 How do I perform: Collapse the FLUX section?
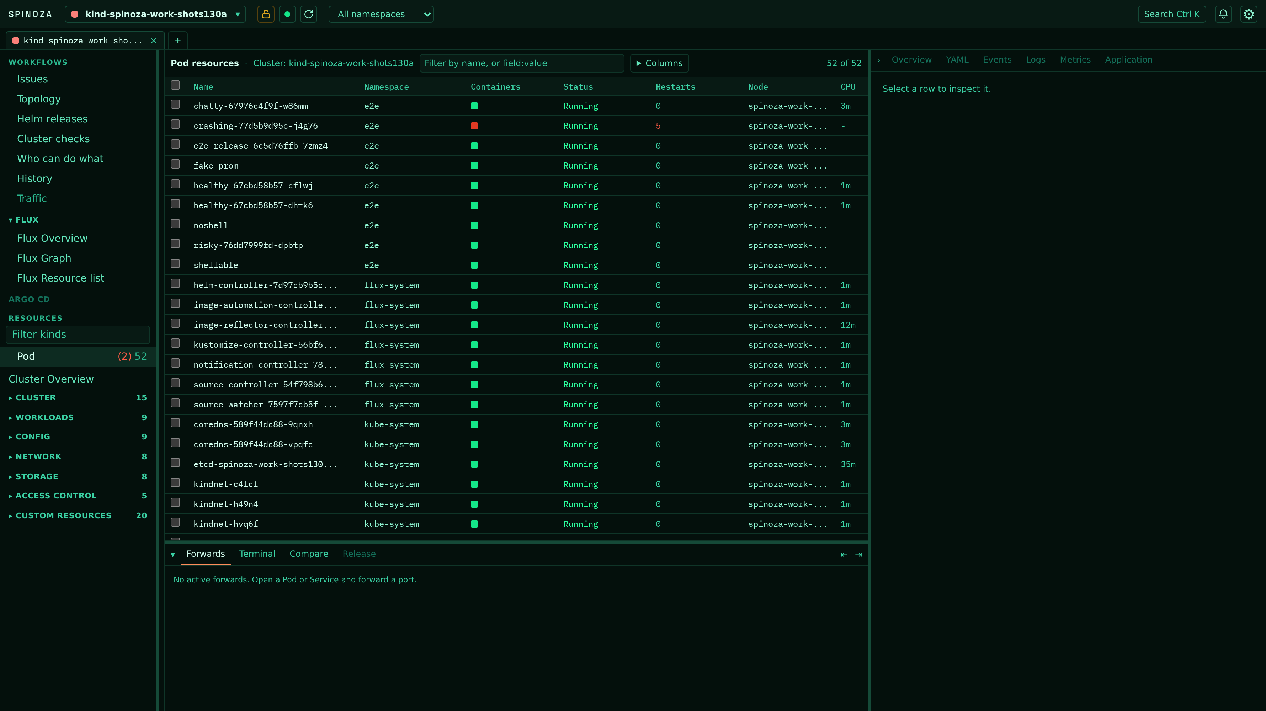coord(23,220)
